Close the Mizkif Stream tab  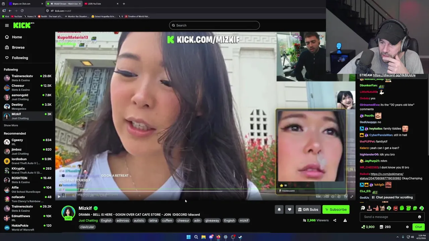pyautogui.click(x=80, y=4)
